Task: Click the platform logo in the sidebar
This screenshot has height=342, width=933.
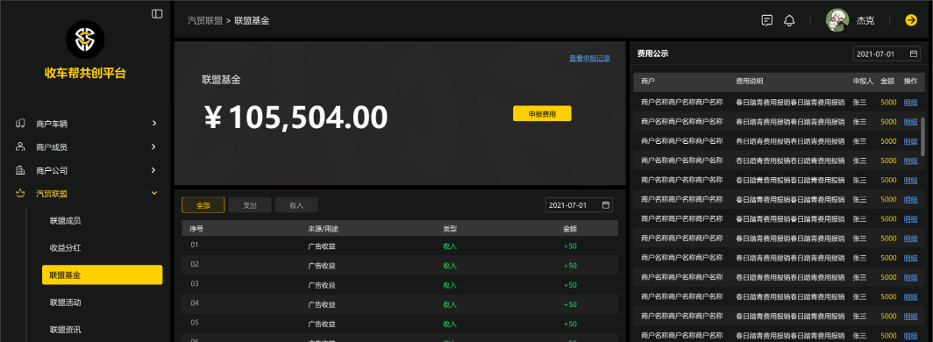Action: pyautogui.click(x=85, y=39)
